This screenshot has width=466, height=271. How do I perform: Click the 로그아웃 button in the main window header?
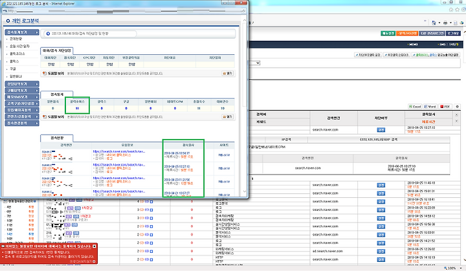click(x=453, y=33)
